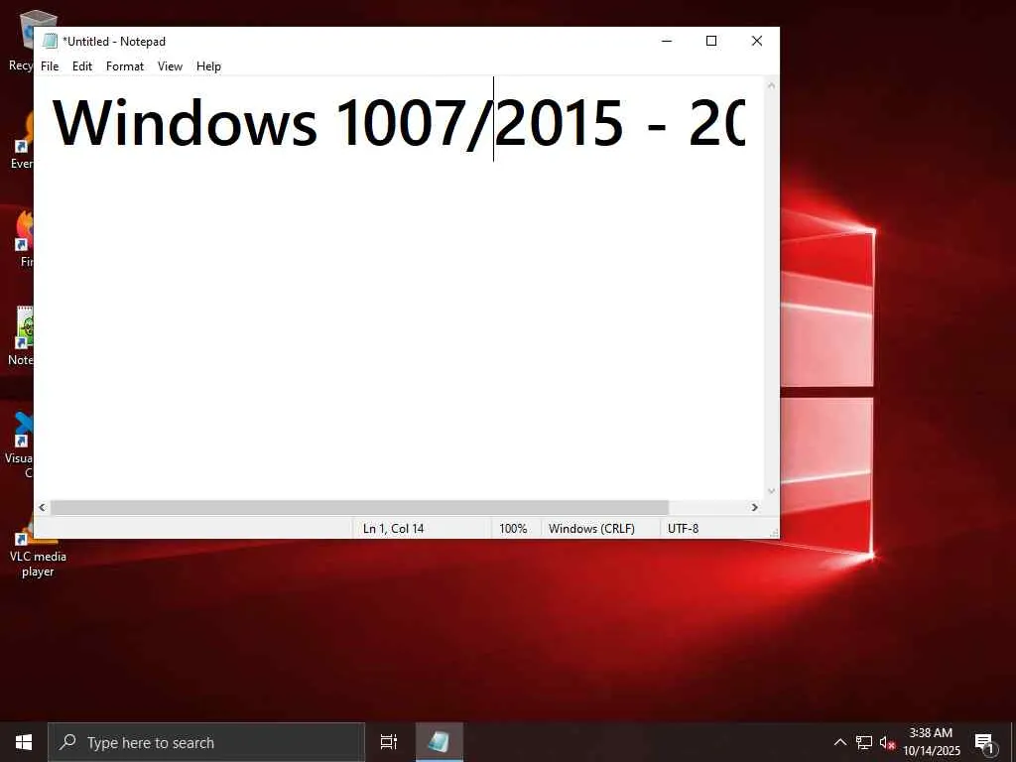1016x762 pixels.
Task: Click the Notepad taskbar button
Action: pyautogui.click(x=440, y=742)
